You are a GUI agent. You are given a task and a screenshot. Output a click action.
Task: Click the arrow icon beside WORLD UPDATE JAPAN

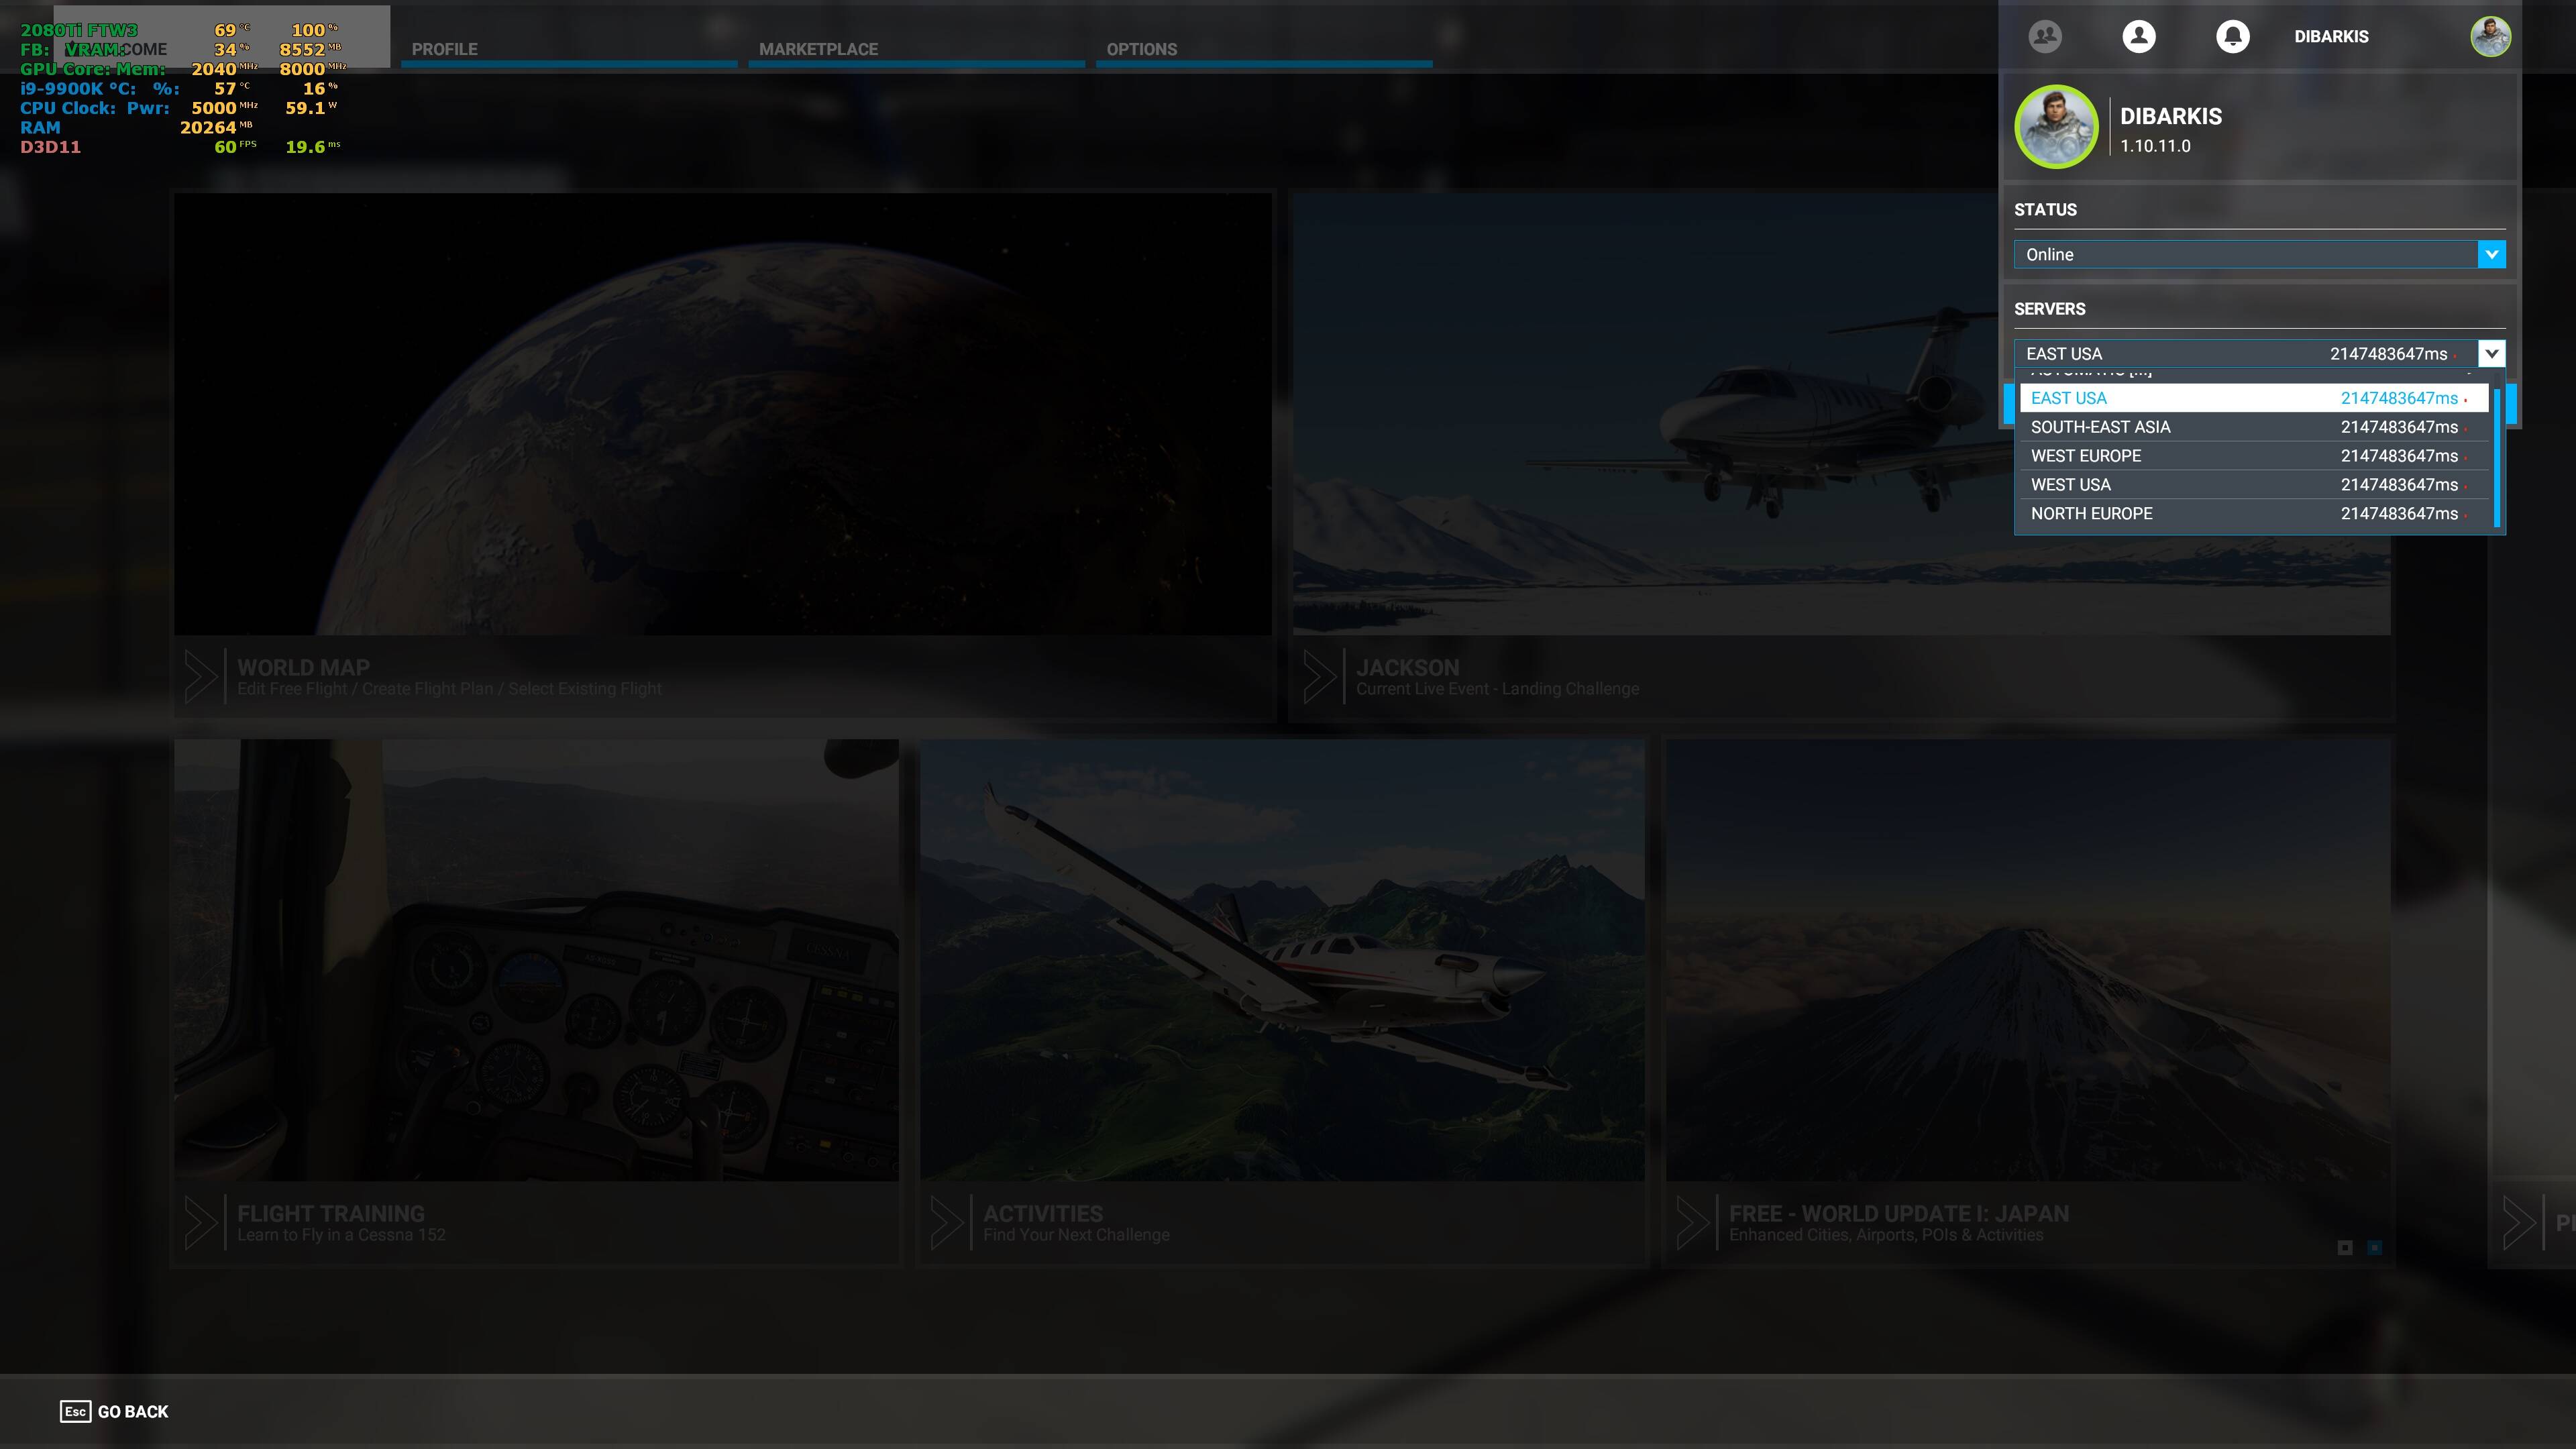click(1693, 1222)
